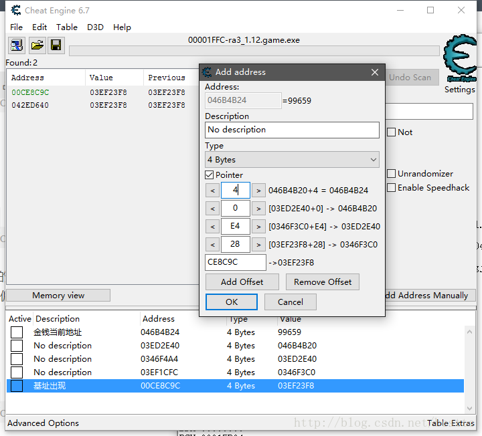Select table address 03EF1CFC
This screenshot has height=436, width=482.
159,372
